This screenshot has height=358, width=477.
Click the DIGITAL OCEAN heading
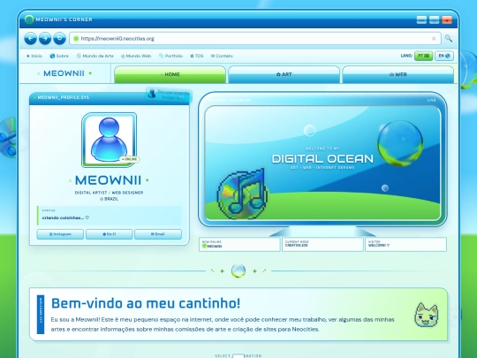322,158
